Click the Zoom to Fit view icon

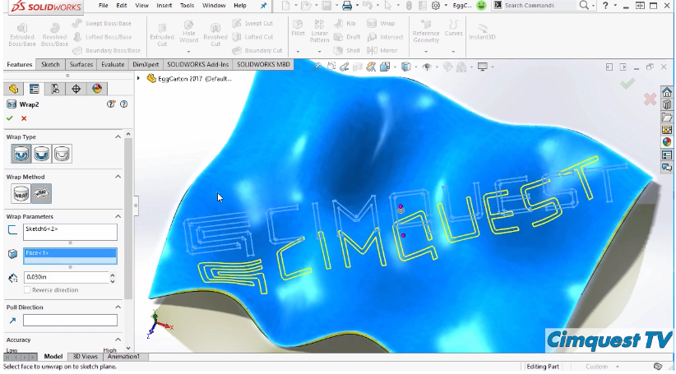pyautogui.click(x=317, y=67)
